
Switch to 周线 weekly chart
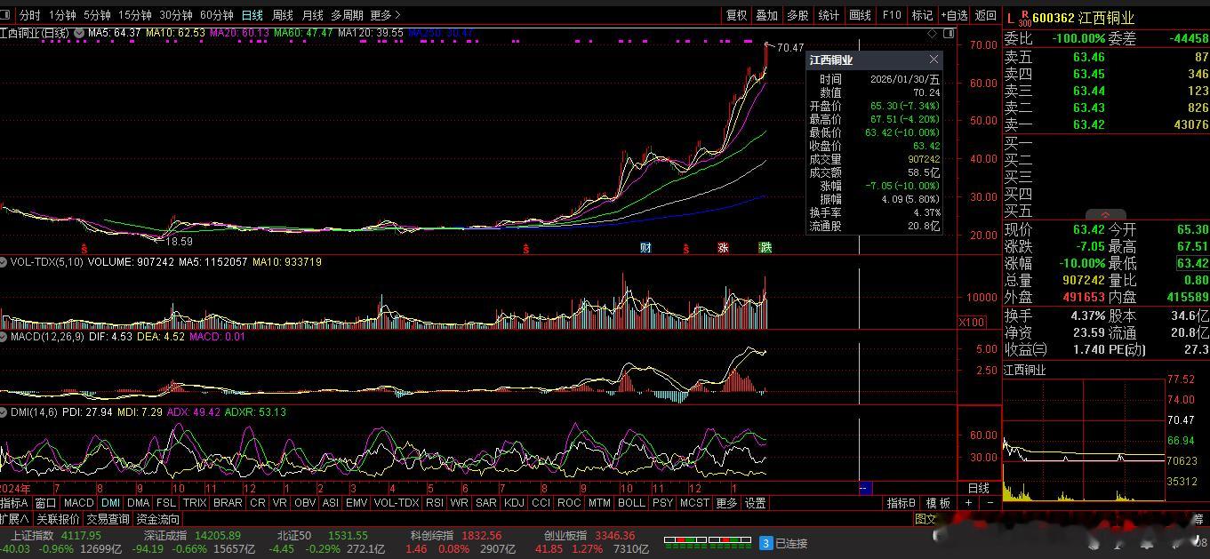click(283, 15)
